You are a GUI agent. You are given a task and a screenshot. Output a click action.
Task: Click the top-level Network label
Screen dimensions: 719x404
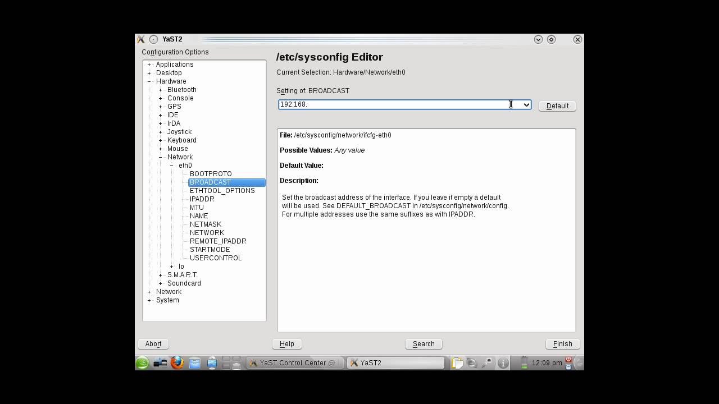coord(169,292)
